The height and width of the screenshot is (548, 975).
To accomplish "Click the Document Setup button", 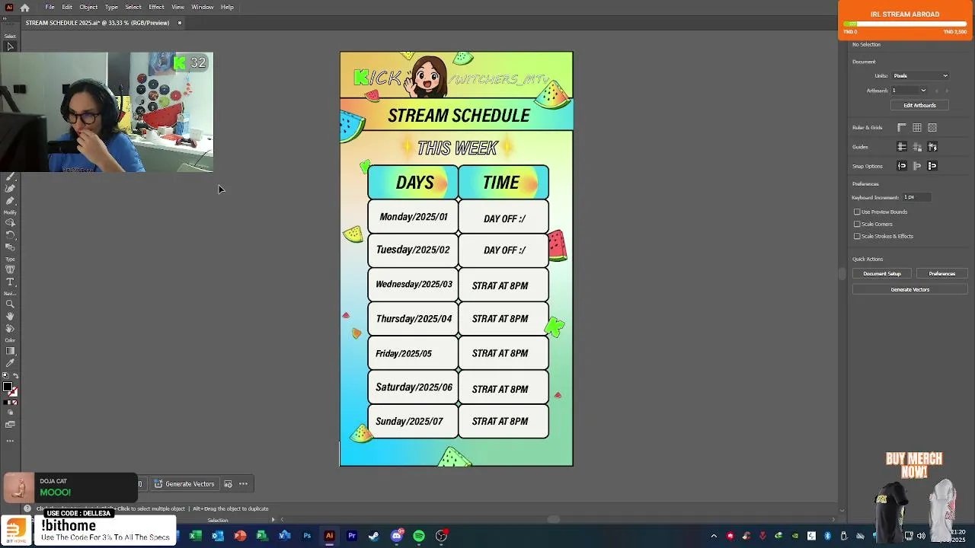I will [x=881, y=274].
